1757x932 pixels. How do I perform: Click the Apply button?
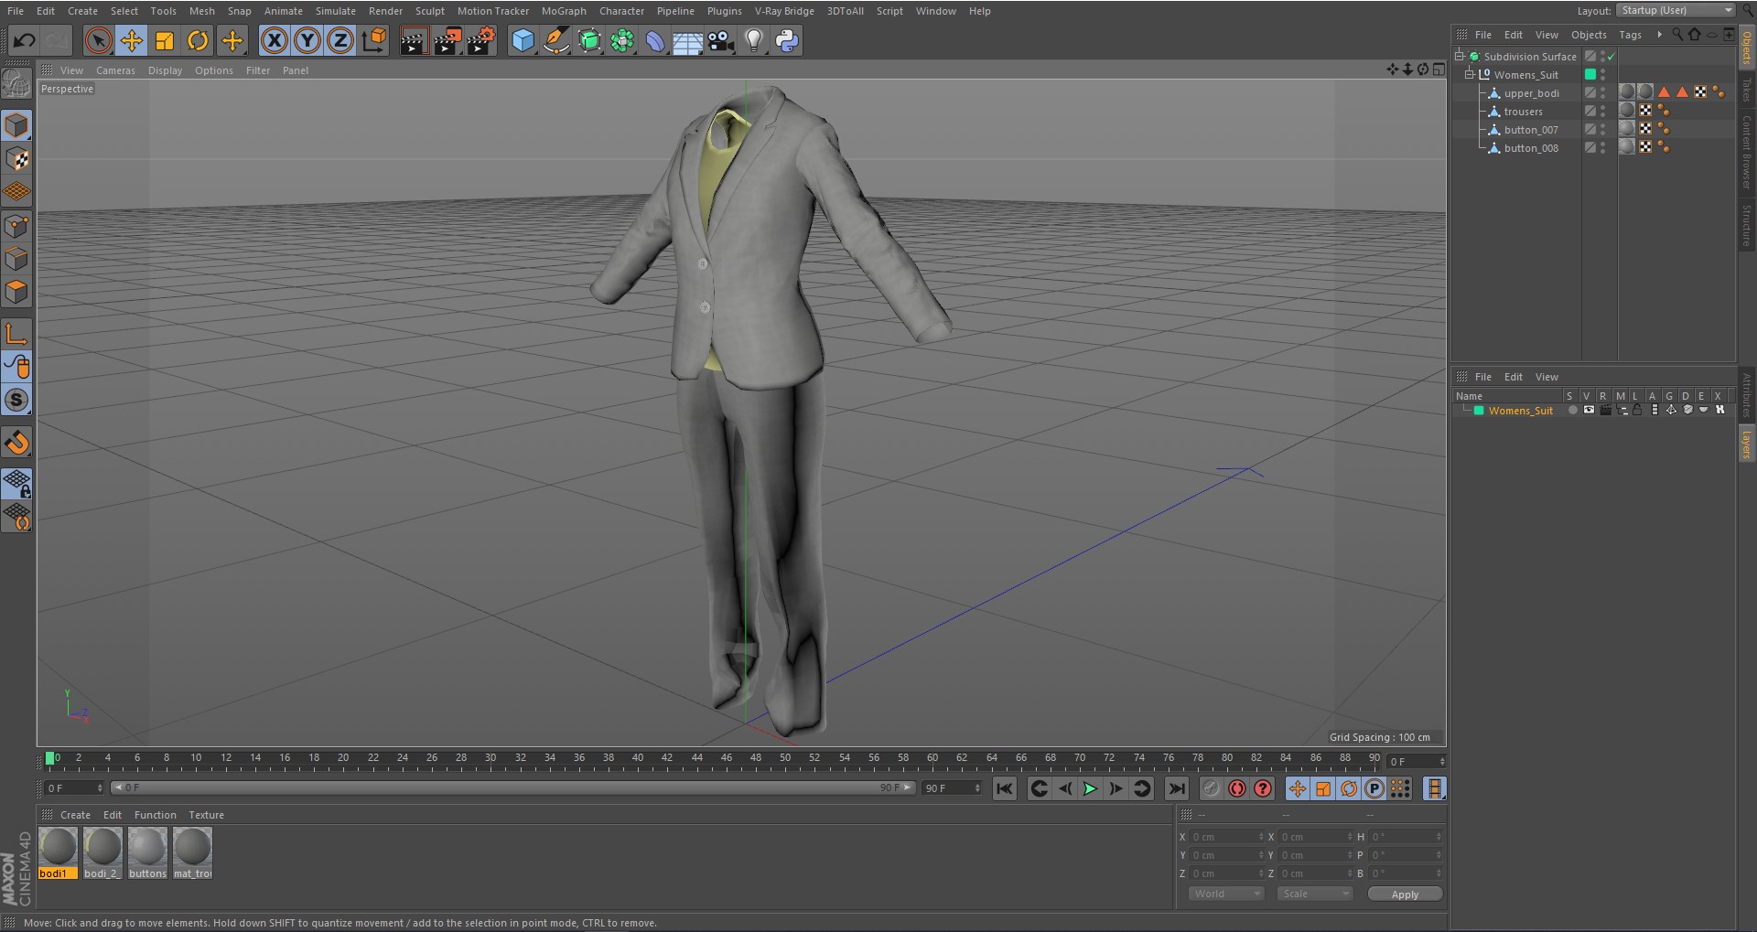click(1405, 895)
